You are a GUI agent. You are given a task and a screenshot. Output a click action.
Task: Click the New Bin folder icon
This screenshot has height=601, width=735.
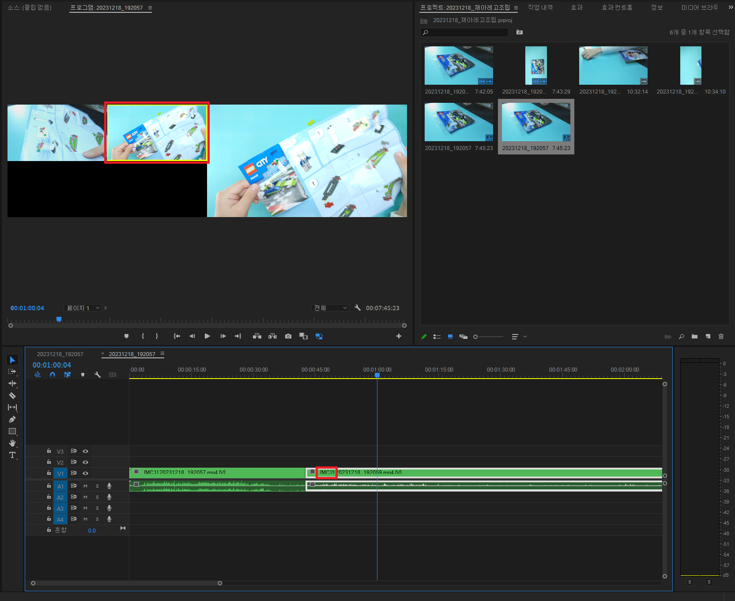pos(694,337)
